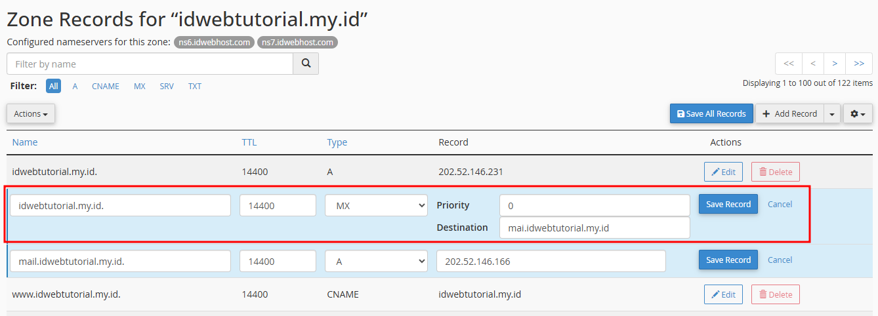Go to previous page of records
Screen dimensions: 878x316
point(813,64)
